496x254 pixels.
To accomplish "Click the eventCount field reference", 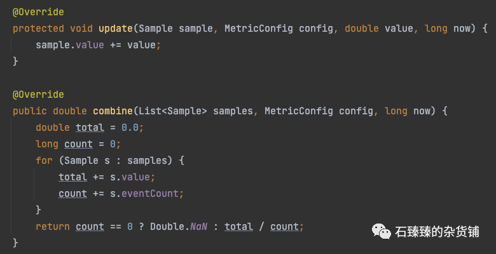I will 150,193.
